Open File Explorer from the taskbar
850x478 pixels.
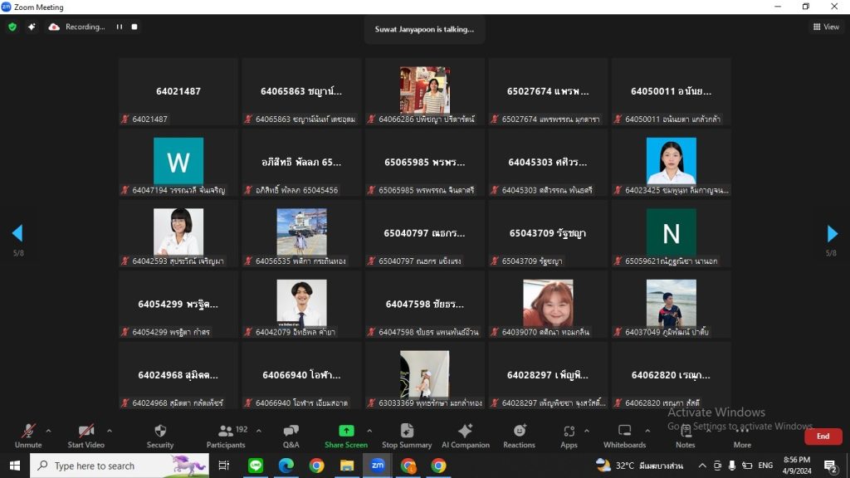(346, 466)
